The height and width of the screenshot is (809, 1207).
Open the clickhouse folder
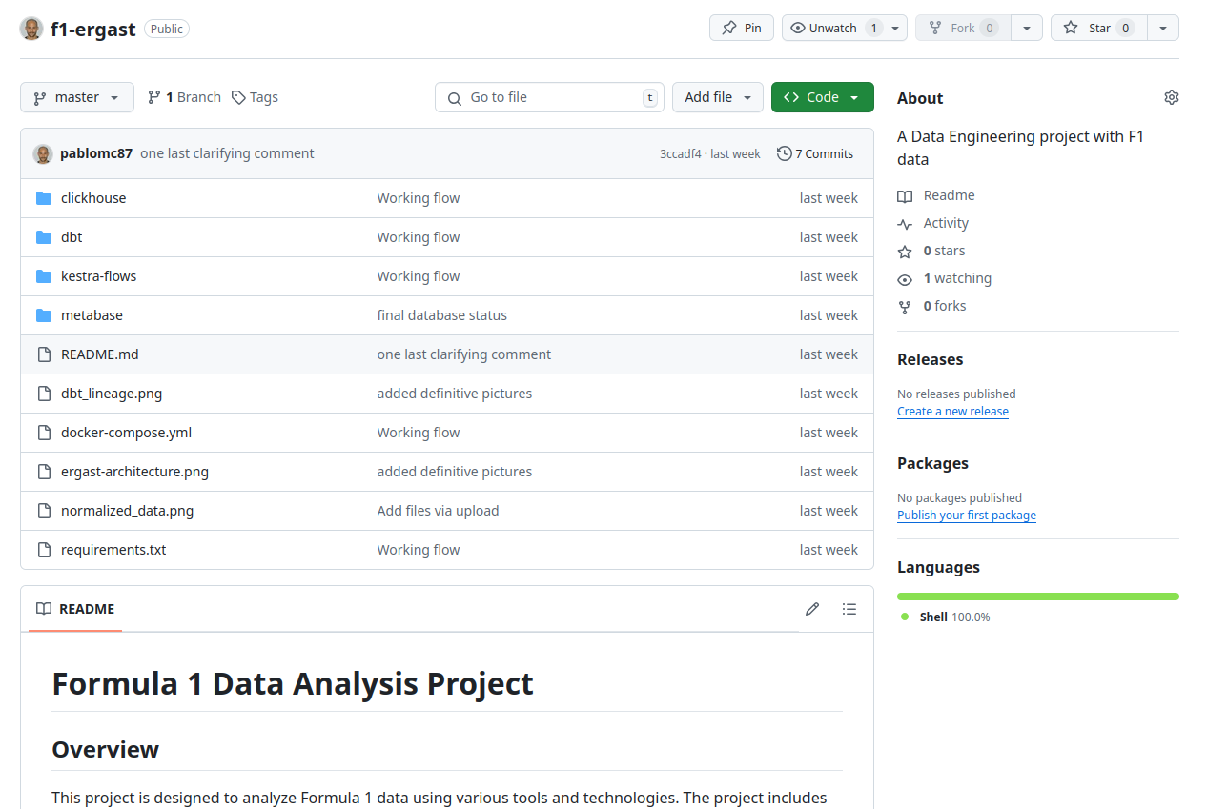(93, 198)
